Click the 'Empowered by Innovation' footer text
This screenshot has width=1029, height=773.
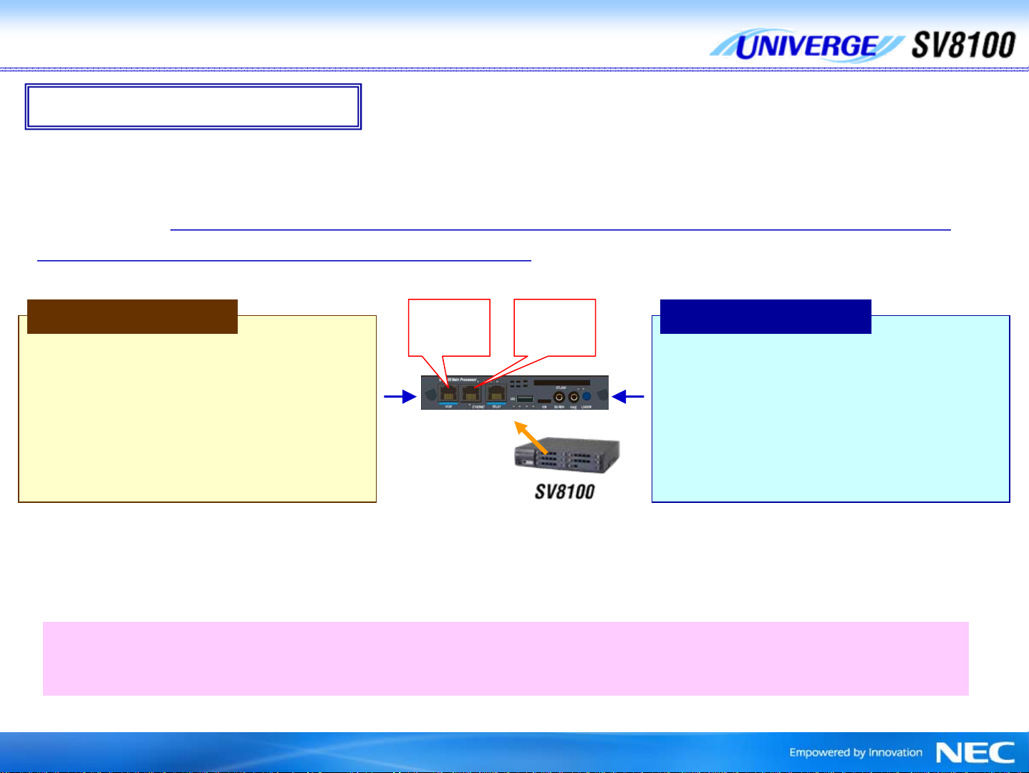point(856,752)
